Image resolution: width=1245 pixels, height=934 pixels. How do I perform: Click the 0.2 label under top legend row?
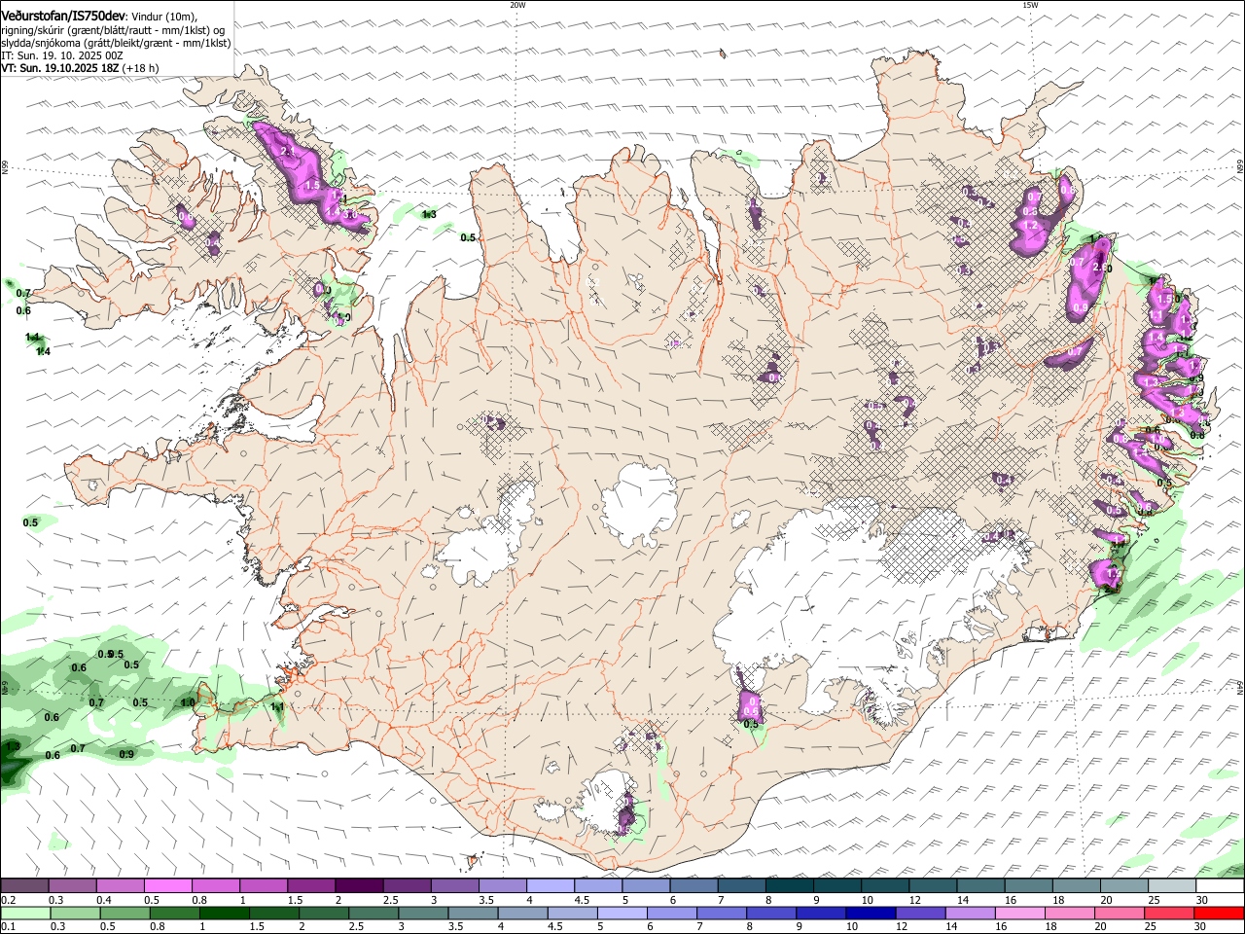pos(8,900)
